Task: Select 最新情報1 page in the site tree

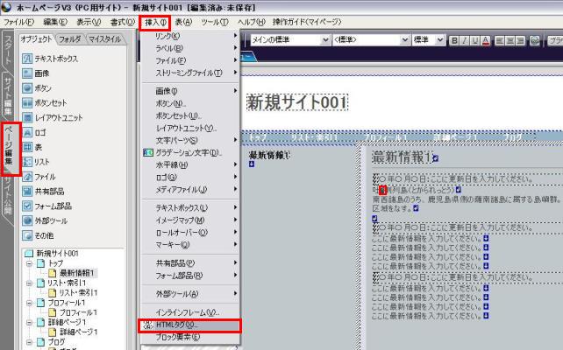Action: point(76,273)
